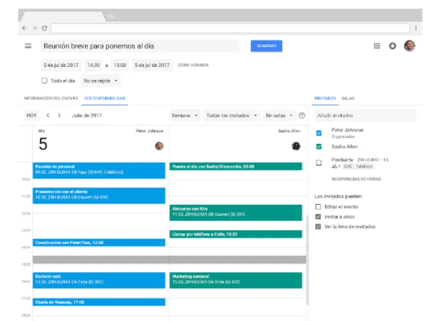This screenshot has width=434, height=321.
Task: Open the user account avatar
Action: coord(410,46)
